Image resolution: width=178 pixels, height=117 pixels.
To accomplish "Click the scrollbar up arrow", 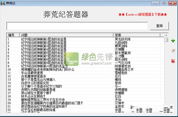I will pyautogui.click(x=166, y=35).
